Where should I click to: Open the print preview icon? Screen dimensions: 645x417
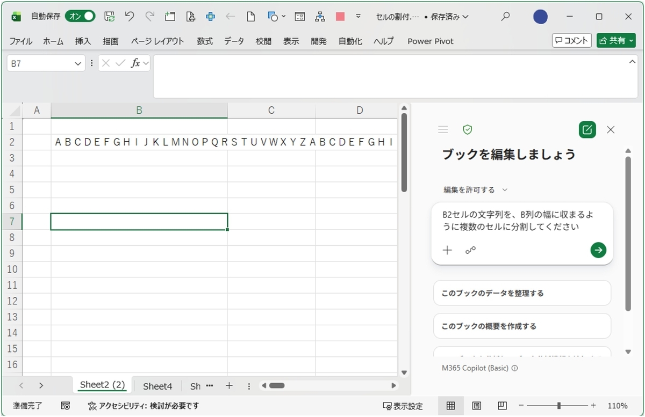coord(190,17)
